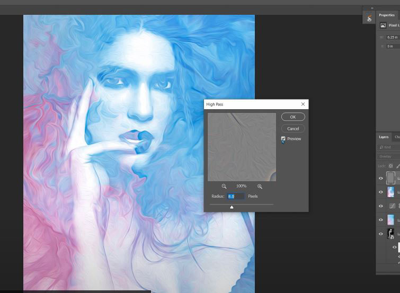This screenshot has height=293, width=400.
Task: Hide the curves adjustment layer
Action: [x=380, y=206]
